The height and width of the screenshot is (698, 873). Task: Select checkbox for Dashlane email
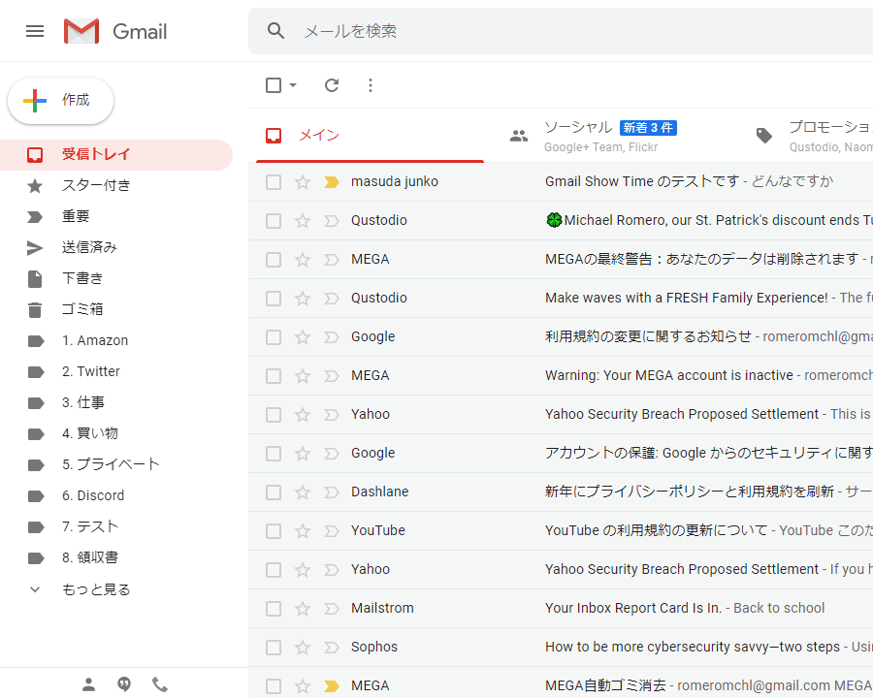(x=274, y=492)
